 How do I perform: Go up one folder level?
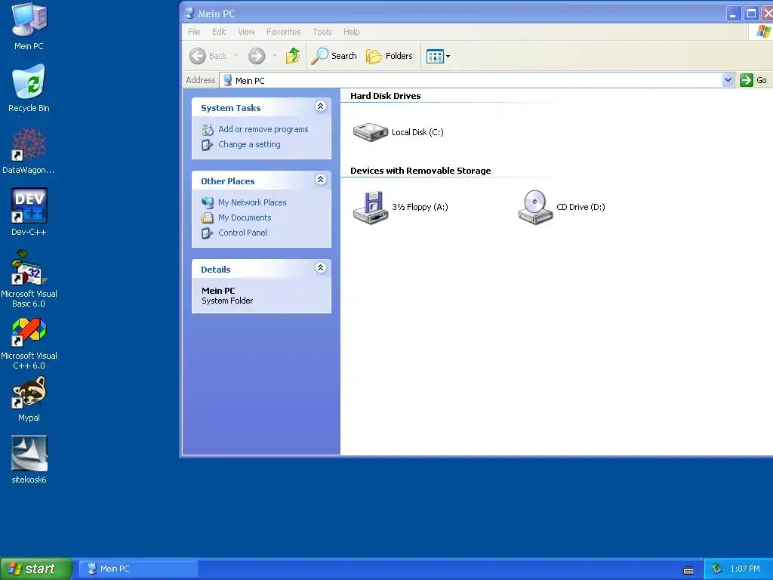[x=293, y=56]
